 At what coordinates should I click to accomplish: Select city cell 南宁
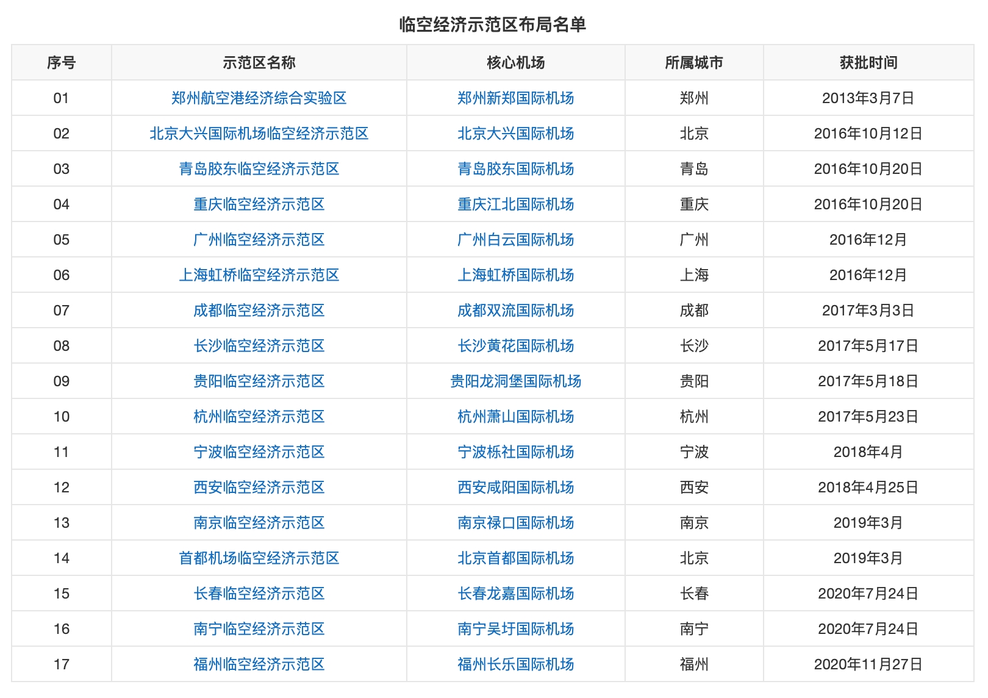click(x=694, y=629)
